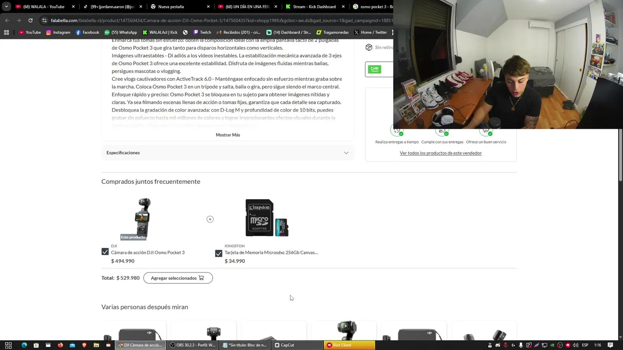Open the Tragamonedas bookmark

[332, 33]
